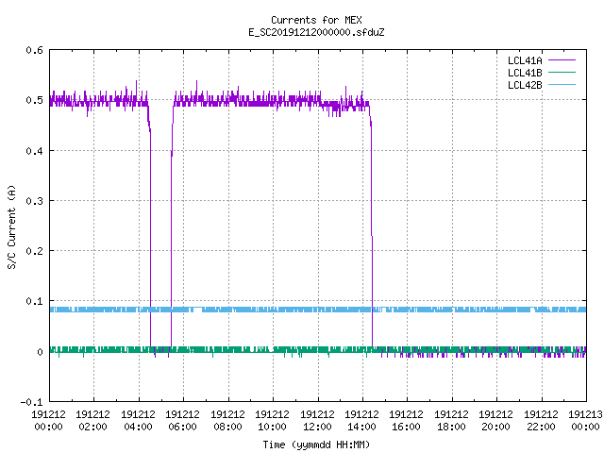The height and width of the screenshot is (453, 604).
Task: Click the 191212 14:00 x-axis tick label
Action: click(362, 421)
